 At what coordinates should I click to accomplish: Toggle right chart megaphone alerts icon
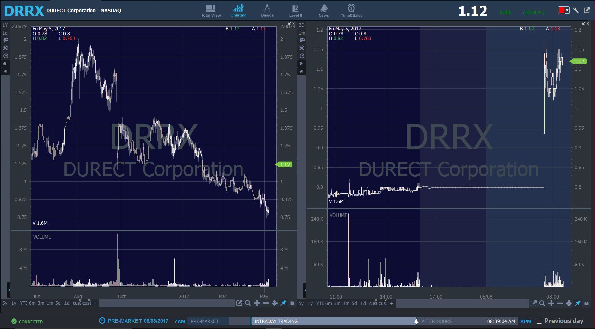(x=302, y=71)
